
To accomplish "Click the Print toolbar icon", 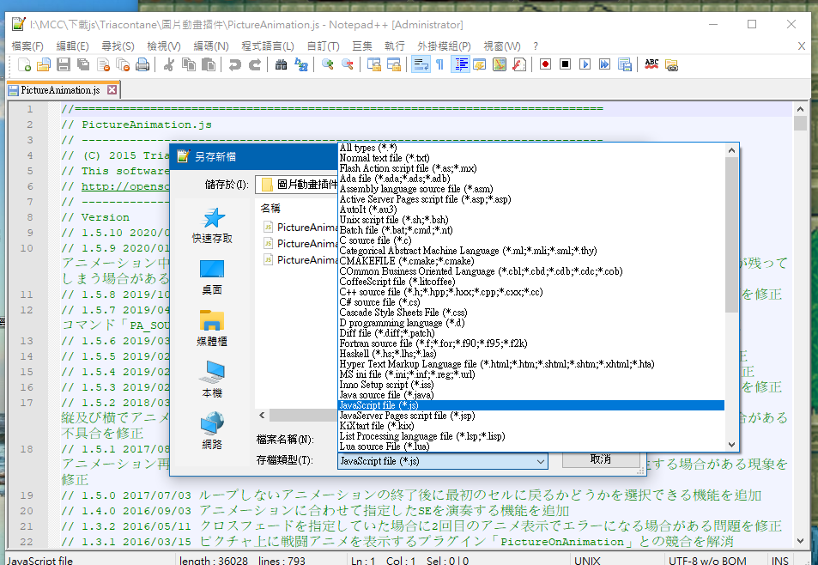I will pyautogui.click(x=142, y=64).
